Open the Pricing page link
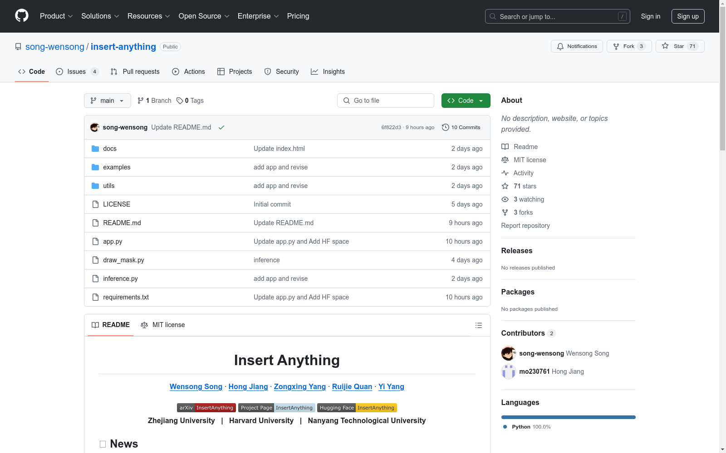Viewport: 726px width, 453px height. [x=298, y=16]
